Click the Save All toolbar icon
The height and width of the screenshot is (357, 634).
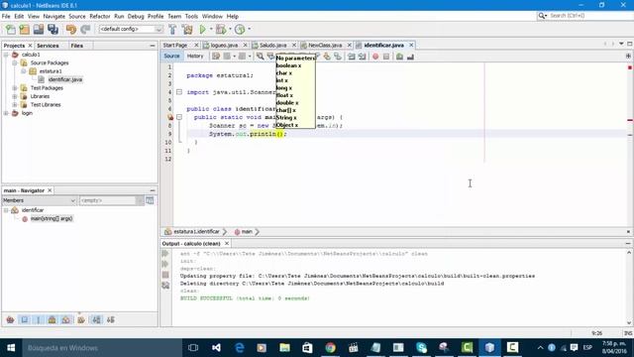tap(53, 29)
